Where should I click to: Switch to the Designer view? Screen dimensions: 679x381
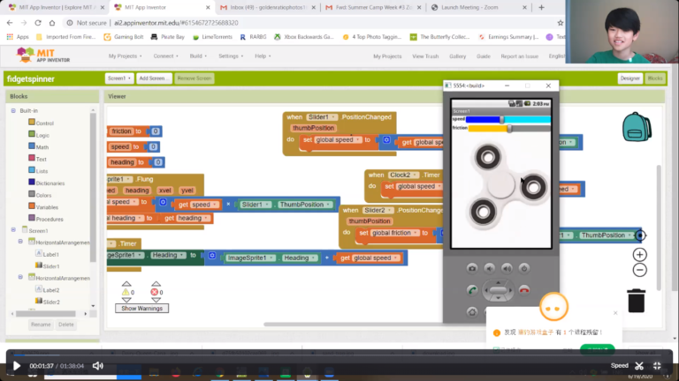[629, 78]
